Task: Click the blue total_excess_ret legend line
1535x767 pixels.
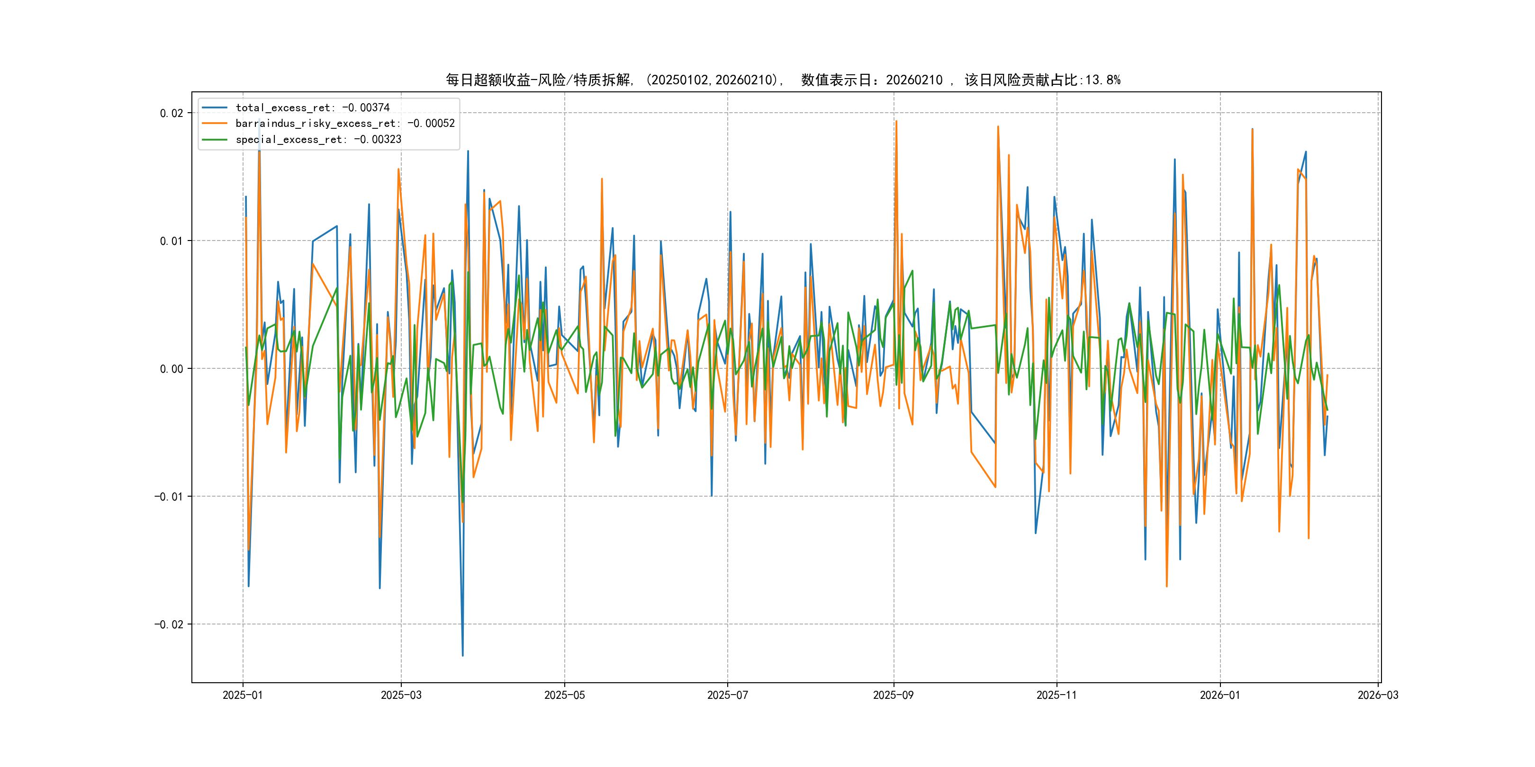Action: (x=215, y=108)
